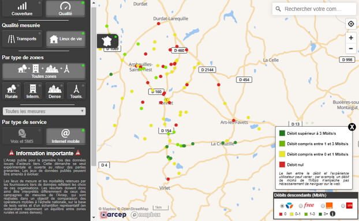Open the Mapbox logo link

click(x=145, y=215)
